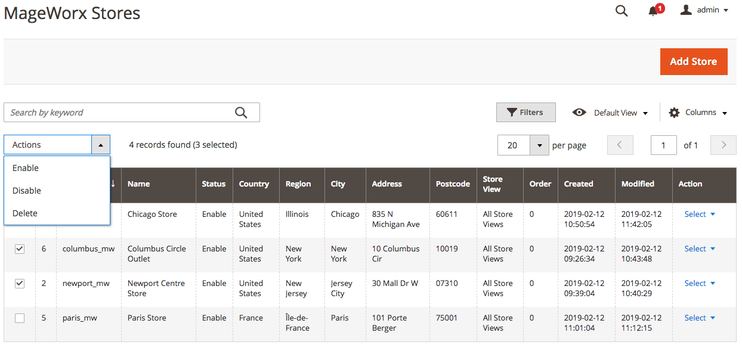742x348 pixels.
Task: Click the current page number field
Action: 664,145
